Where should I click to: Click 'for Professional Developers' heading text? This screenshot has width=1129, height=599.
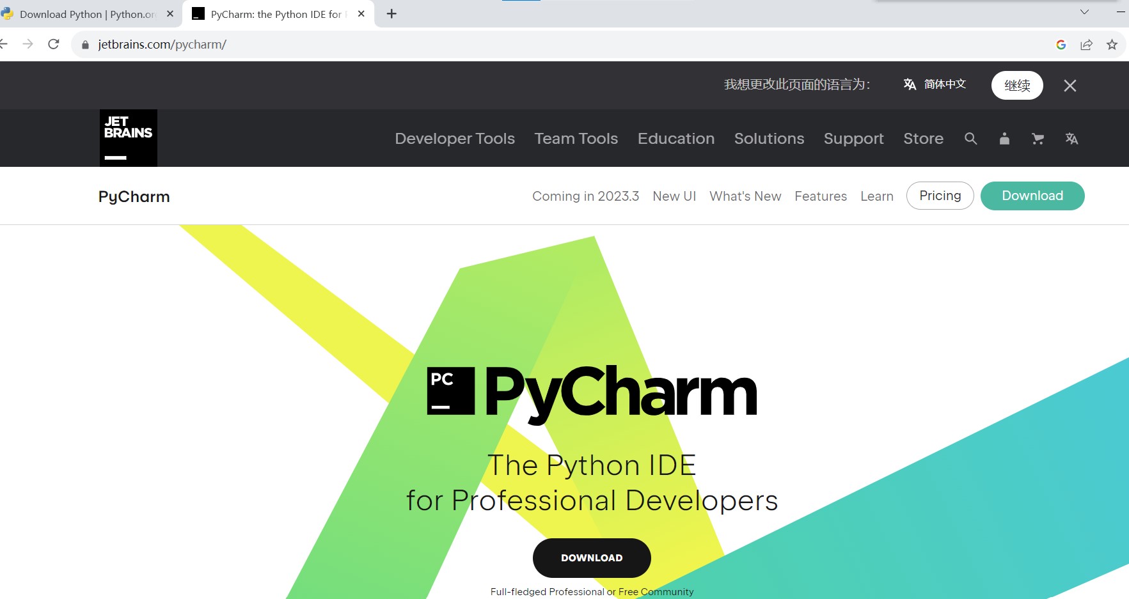(592, 501)
